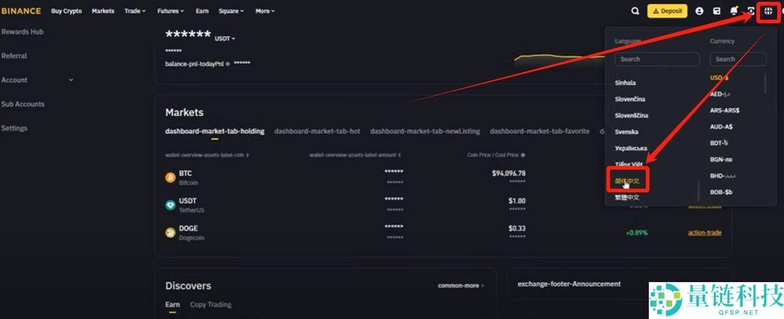The height and width of the screenshot is (319, 784).
Task: Click the Language search field
Action: coord(657,60)
